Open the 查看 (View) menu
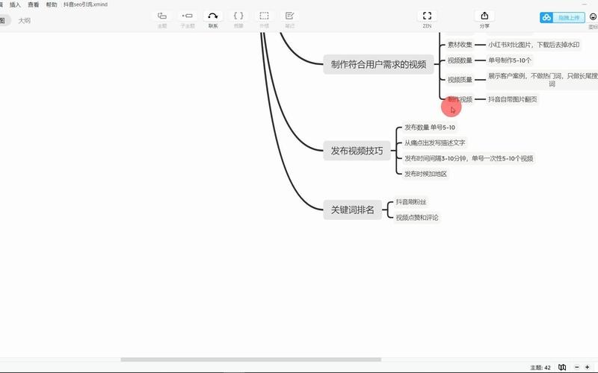598x373 pixels. (x=33, y=4)
